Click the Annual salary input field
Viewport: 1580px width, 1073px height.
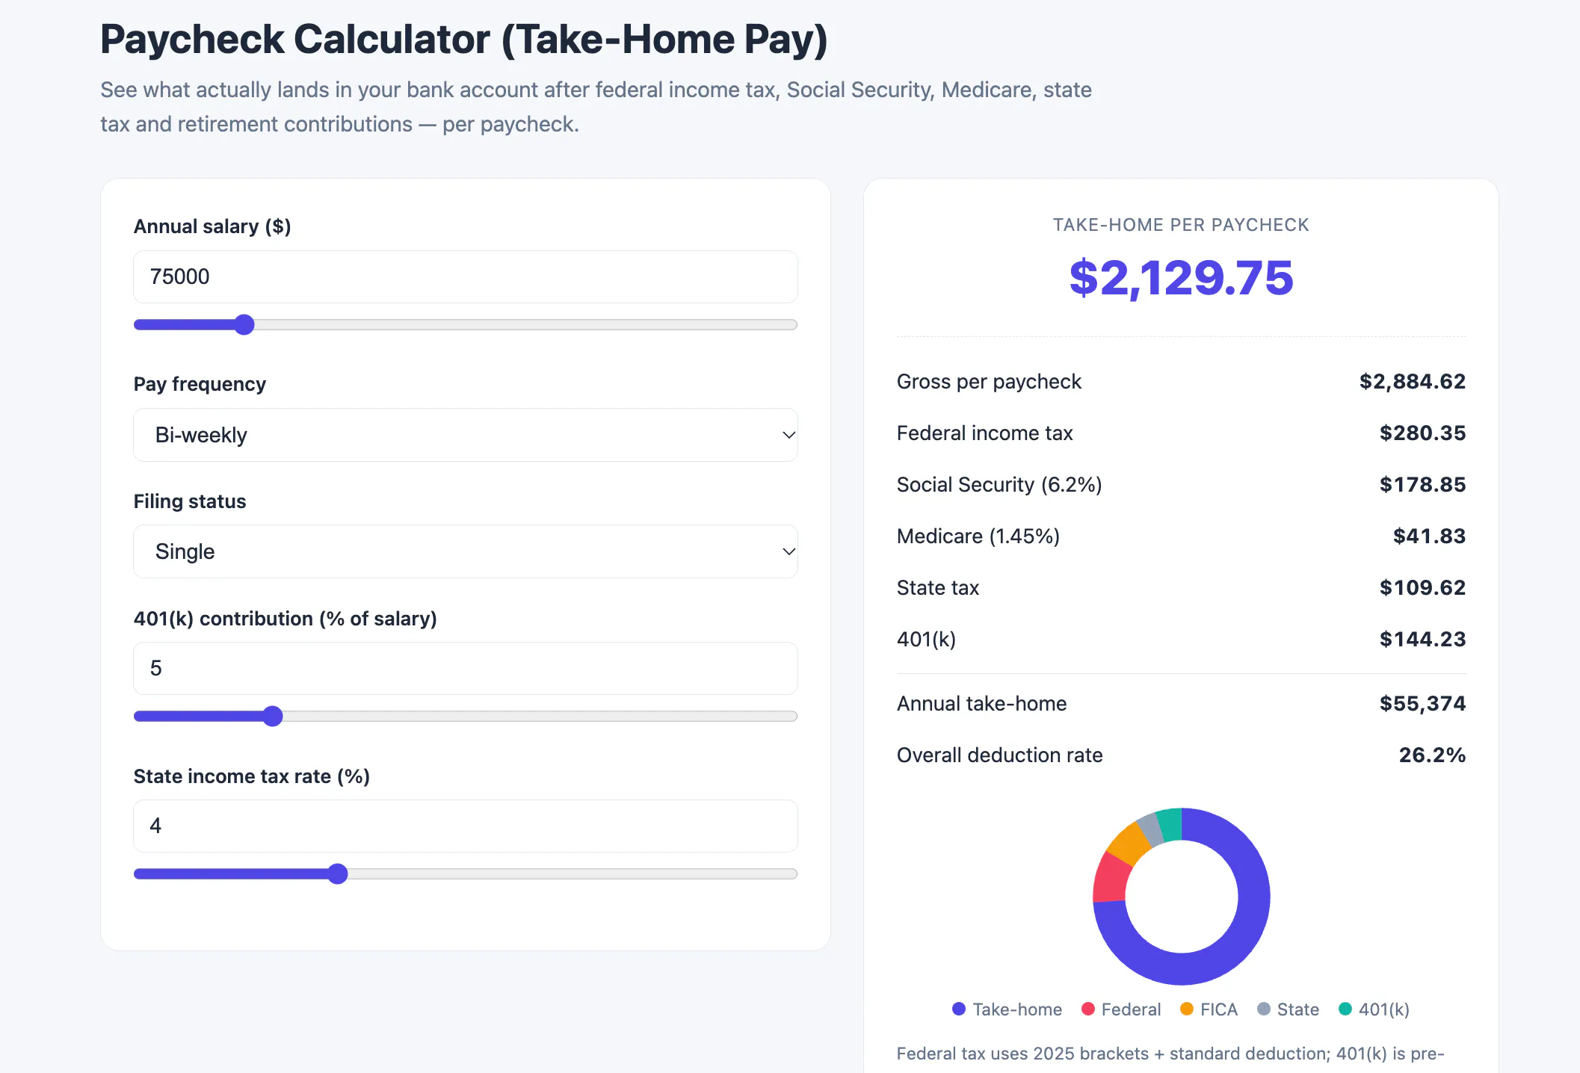coord(465,276)
